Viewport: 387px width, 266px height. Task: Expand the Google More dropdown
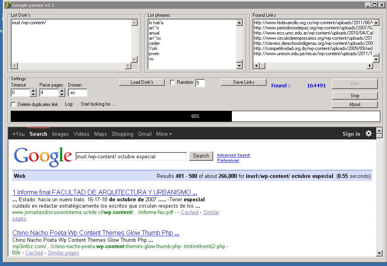pyautogui.click(x=164, y=134)
